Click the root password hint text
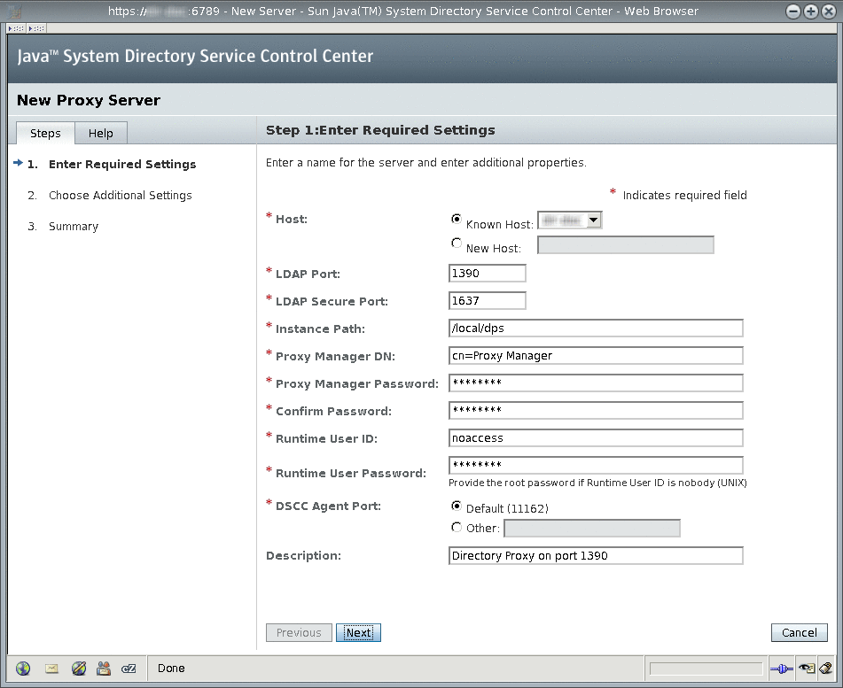This screenshot has width=843, height=688. click(597, 483)
